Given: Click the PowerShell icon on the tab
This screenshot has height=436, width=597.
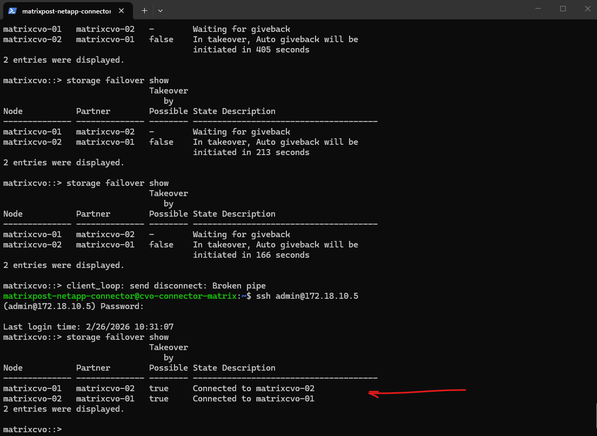Looking at the screenshot, I should pyautogui.click(x=12, y=10).
